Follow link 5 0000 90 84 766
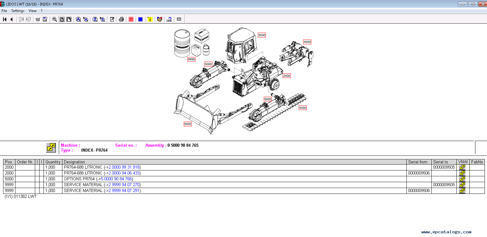 pyautogui.click(x=116, y=179)
